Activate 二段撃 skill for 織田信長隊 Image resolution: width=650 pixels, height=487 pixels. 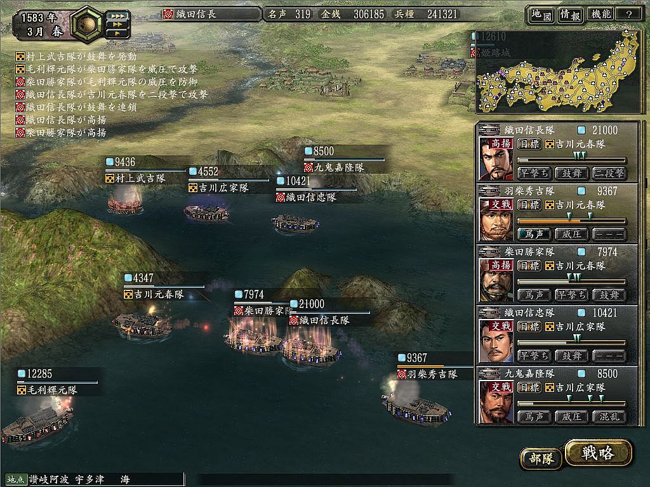click(x=609, y=173)
